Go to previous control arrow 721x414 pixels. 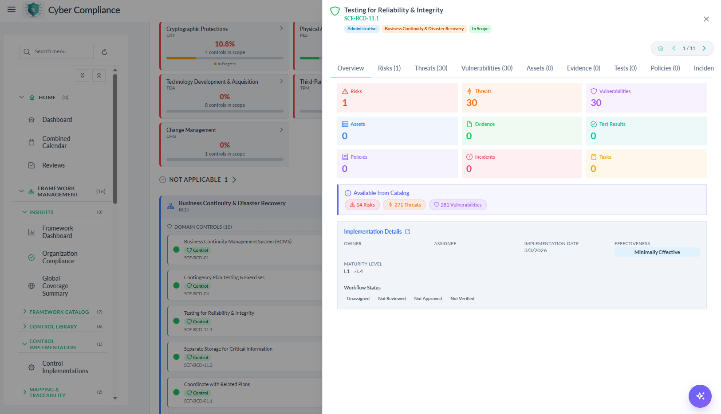click(674, 48)
